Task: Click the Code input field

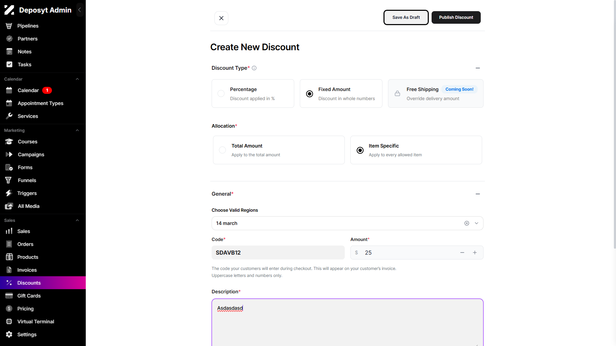Action: (278, 253)
